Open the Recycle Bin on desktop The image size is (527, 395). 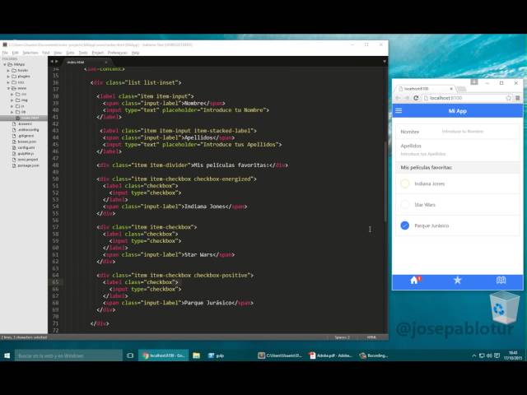click(x=499, y=309)
